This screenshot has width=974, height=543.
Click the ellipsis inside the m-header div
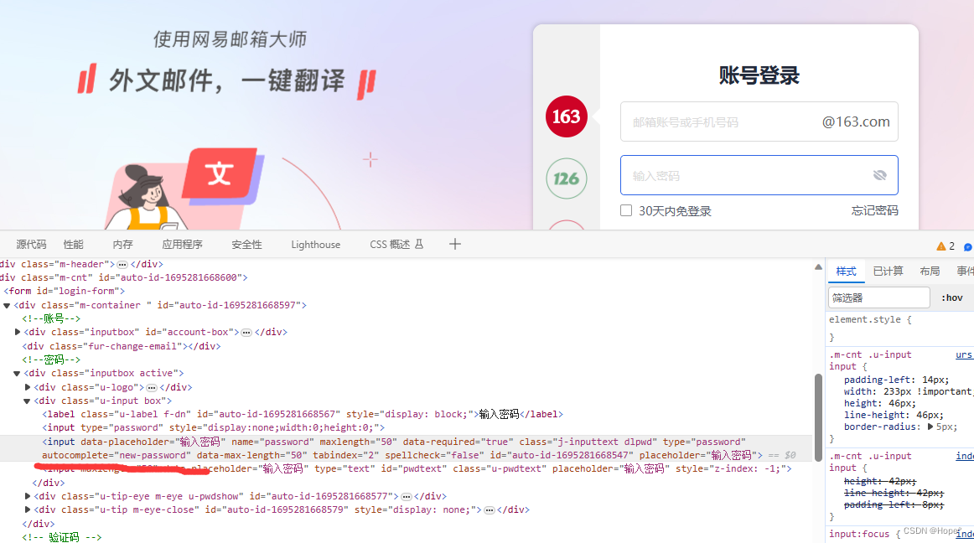(120, 263)
